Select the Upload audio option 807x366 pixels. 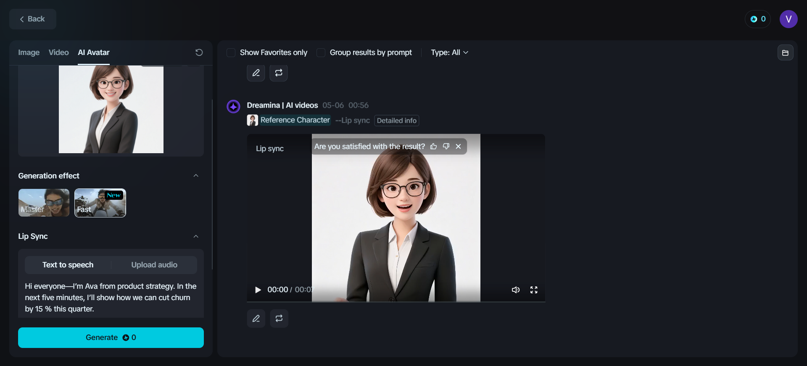pyautogui.click(x=154, y=265)
